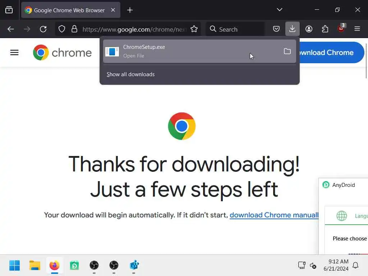
Task: Open uBlock Origin extension icon
Action: coord(341,29)
